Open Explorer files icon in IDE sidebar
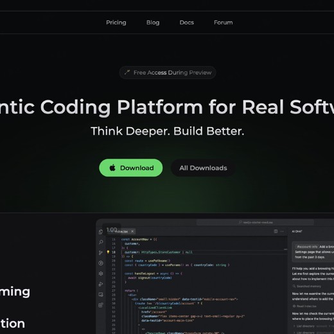The height and width of the screenshot is (334, 334). (x=101, y=232)
